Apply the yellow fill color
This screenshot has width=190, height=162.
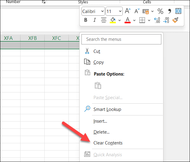click(x=113, y=20)
